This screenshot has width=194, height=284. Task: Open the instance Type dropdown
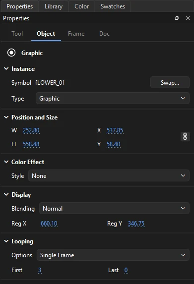tap(113, 98)
